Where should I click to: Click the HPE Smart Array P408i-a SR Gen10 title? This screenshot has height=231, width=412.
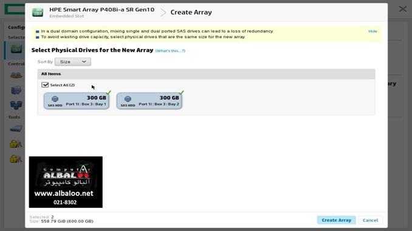(102, 10)
